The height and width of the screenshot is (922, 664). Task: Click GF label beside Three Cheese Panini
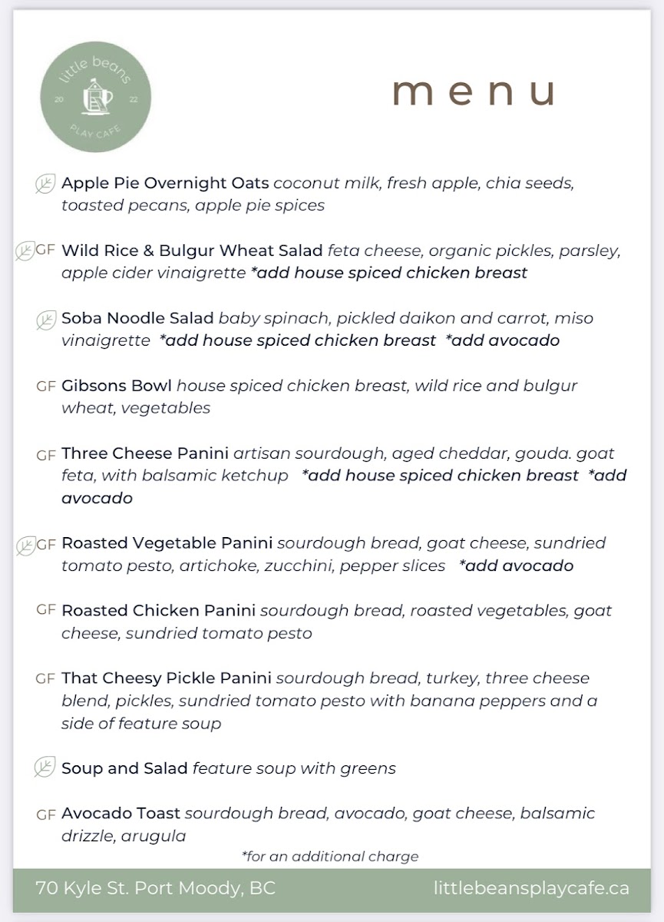click(46, 455)
